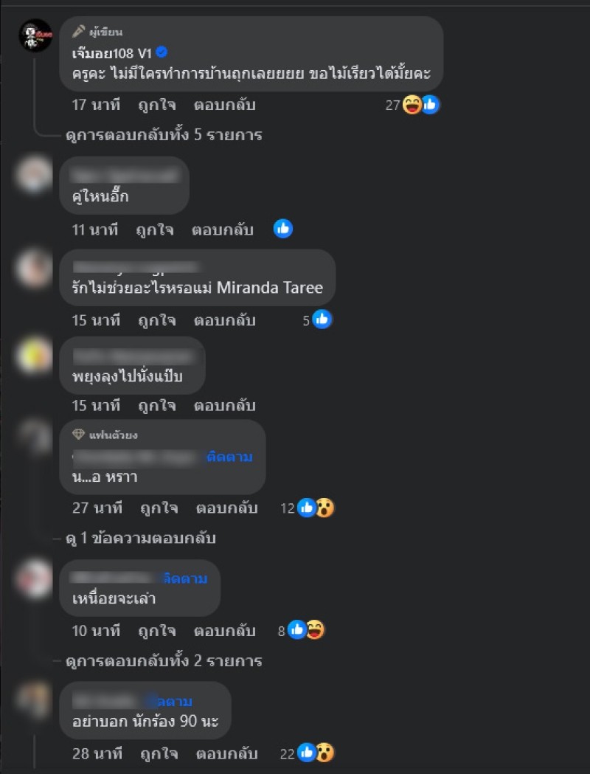Open the laughing reaction on the 27-reaction comment
Screen dimensions: 590x774
click(x=412, y=105)
